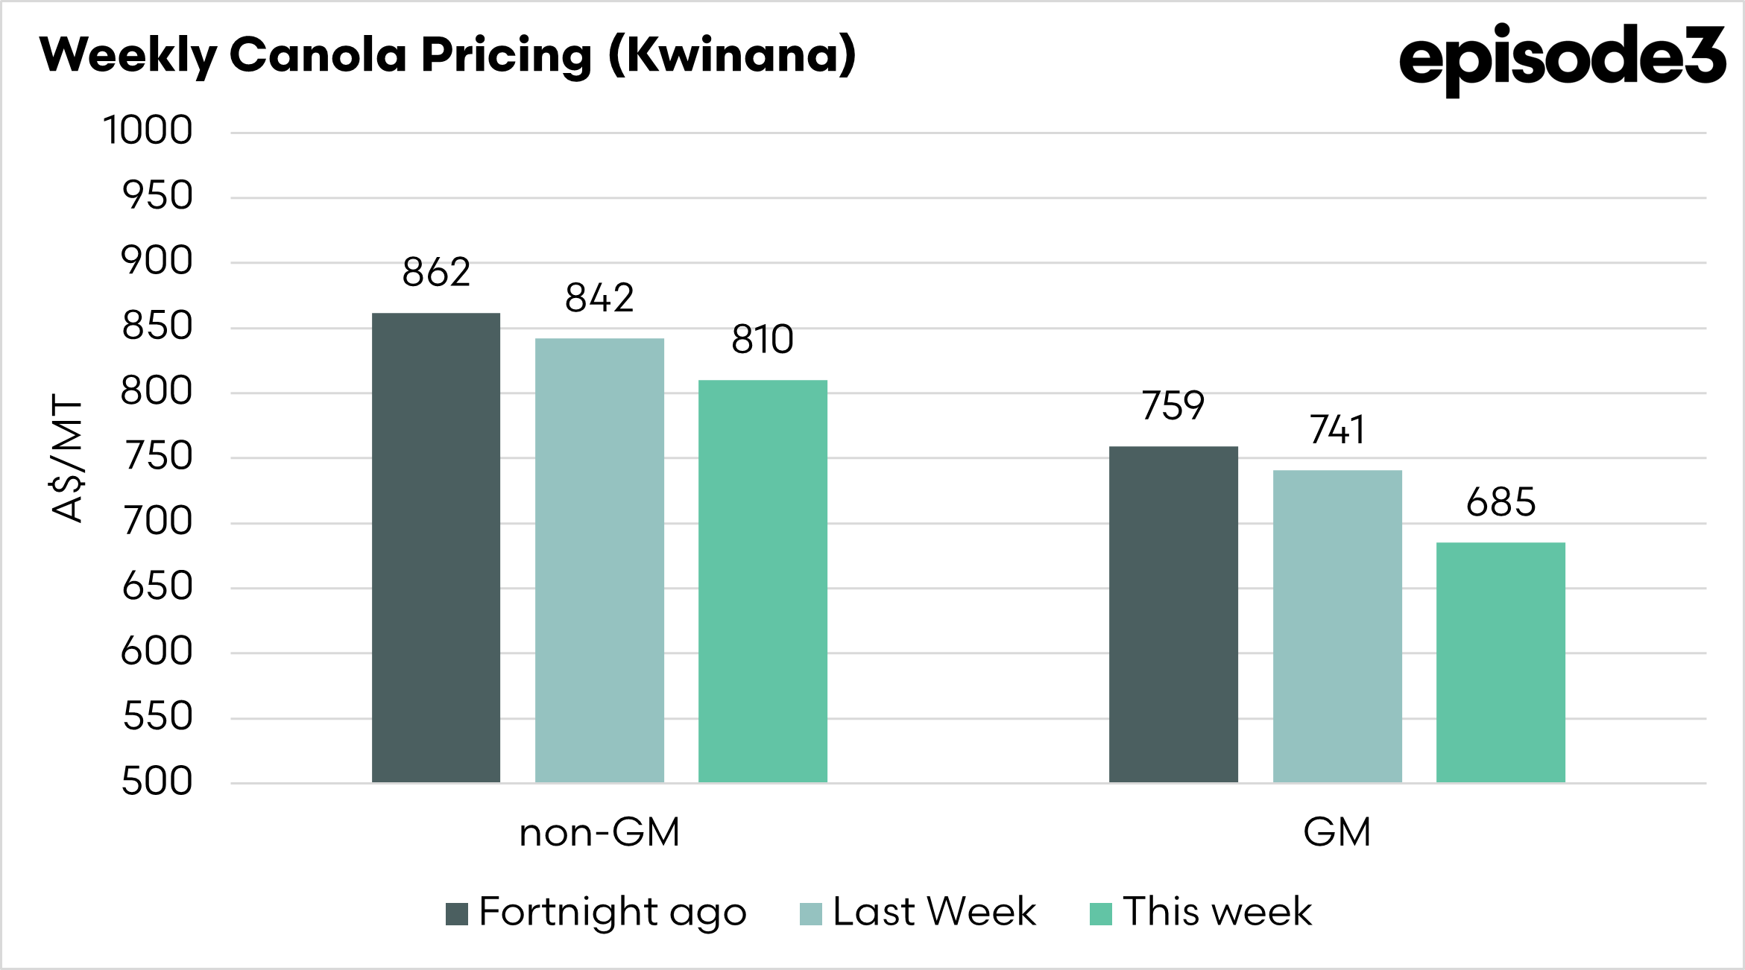Select the GM This week bar
This screenshot has height=970, width=1745.
click(x=1501, y=662)
